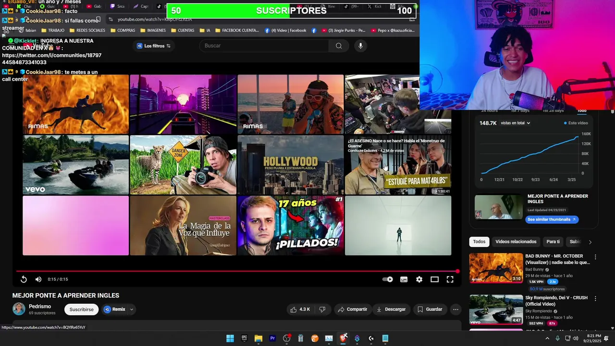Screen dimensions: 615x346
Task: Click the Descargar download button
Action: (391, 309)
